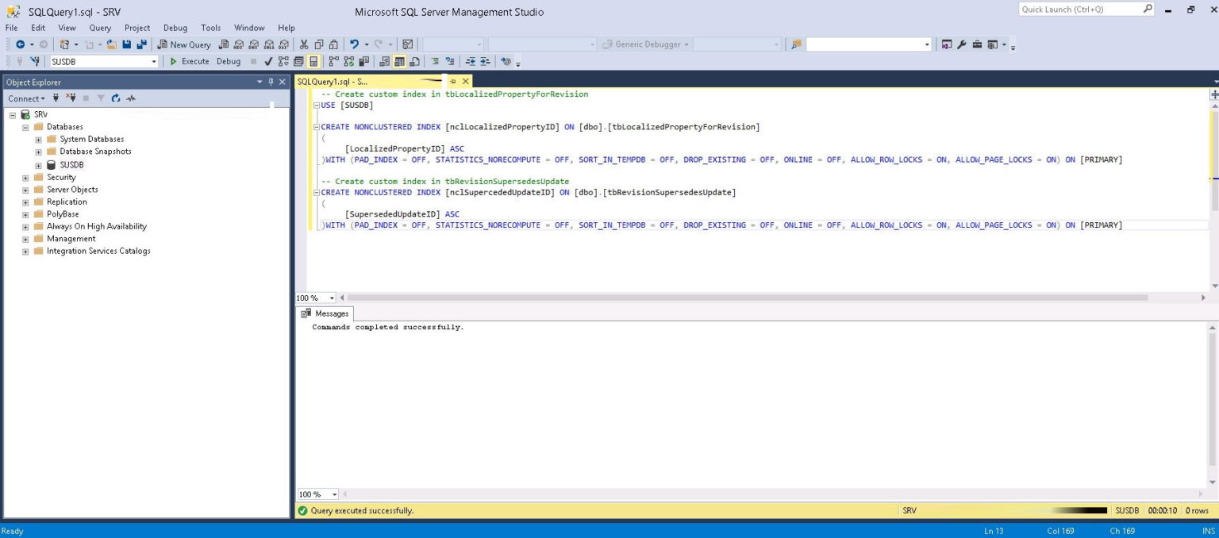Adjust the editor zoom level control showing 100%
This screenshot has height=538, width=1219.
[314, 298]
